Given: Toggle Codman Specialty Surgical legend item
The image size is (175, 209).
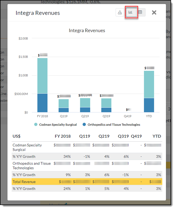Looking at the screenshot, I should (56, 125).
